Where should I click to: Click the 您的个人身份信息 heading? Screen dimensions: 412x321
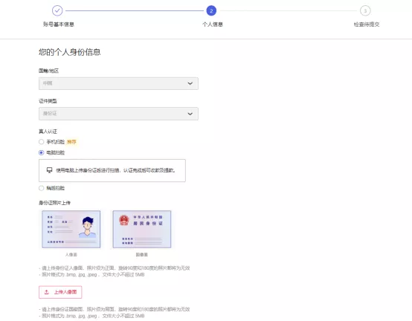[x=70, y=52]
